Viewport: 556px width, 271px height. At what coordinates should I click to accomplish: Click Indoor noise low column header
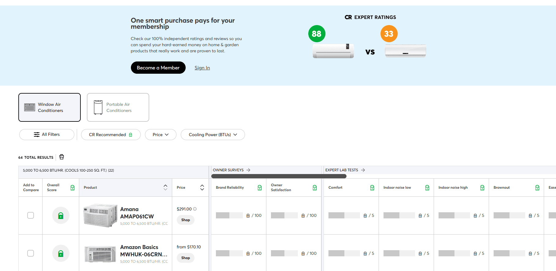click(397, 187)
